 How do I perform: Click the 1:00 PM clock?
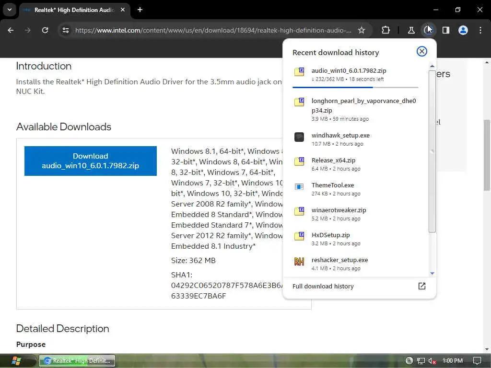(453, 361)
